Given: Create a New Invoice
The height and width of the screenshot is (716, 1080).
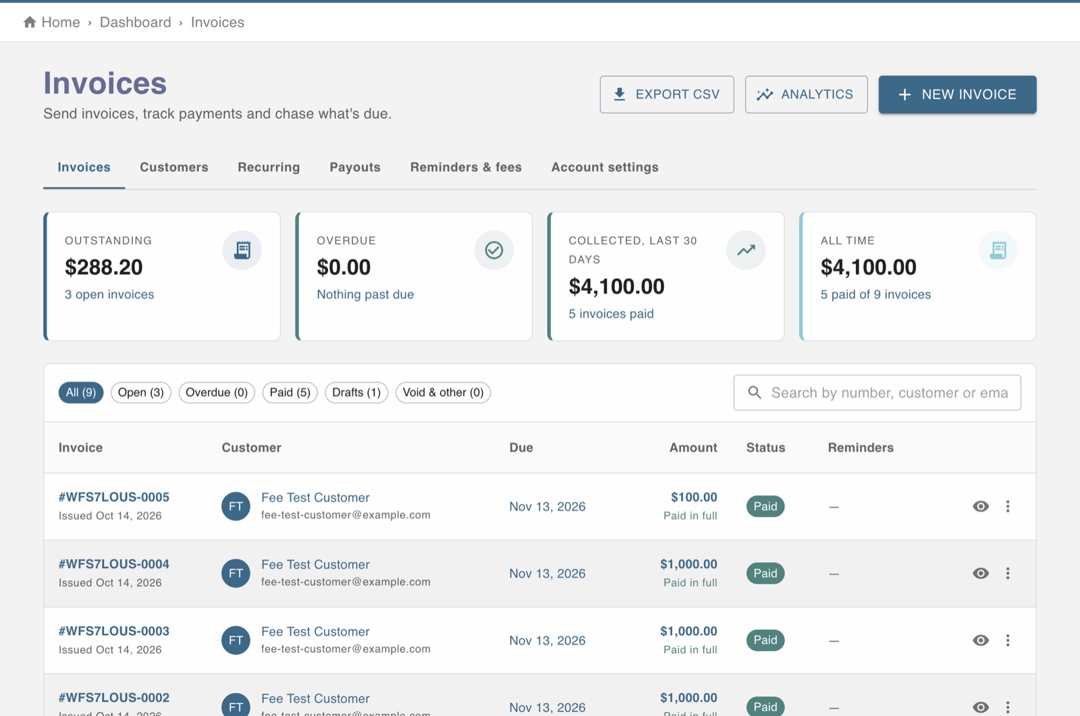Looking at the screenshot, I should tap(957, 94).
